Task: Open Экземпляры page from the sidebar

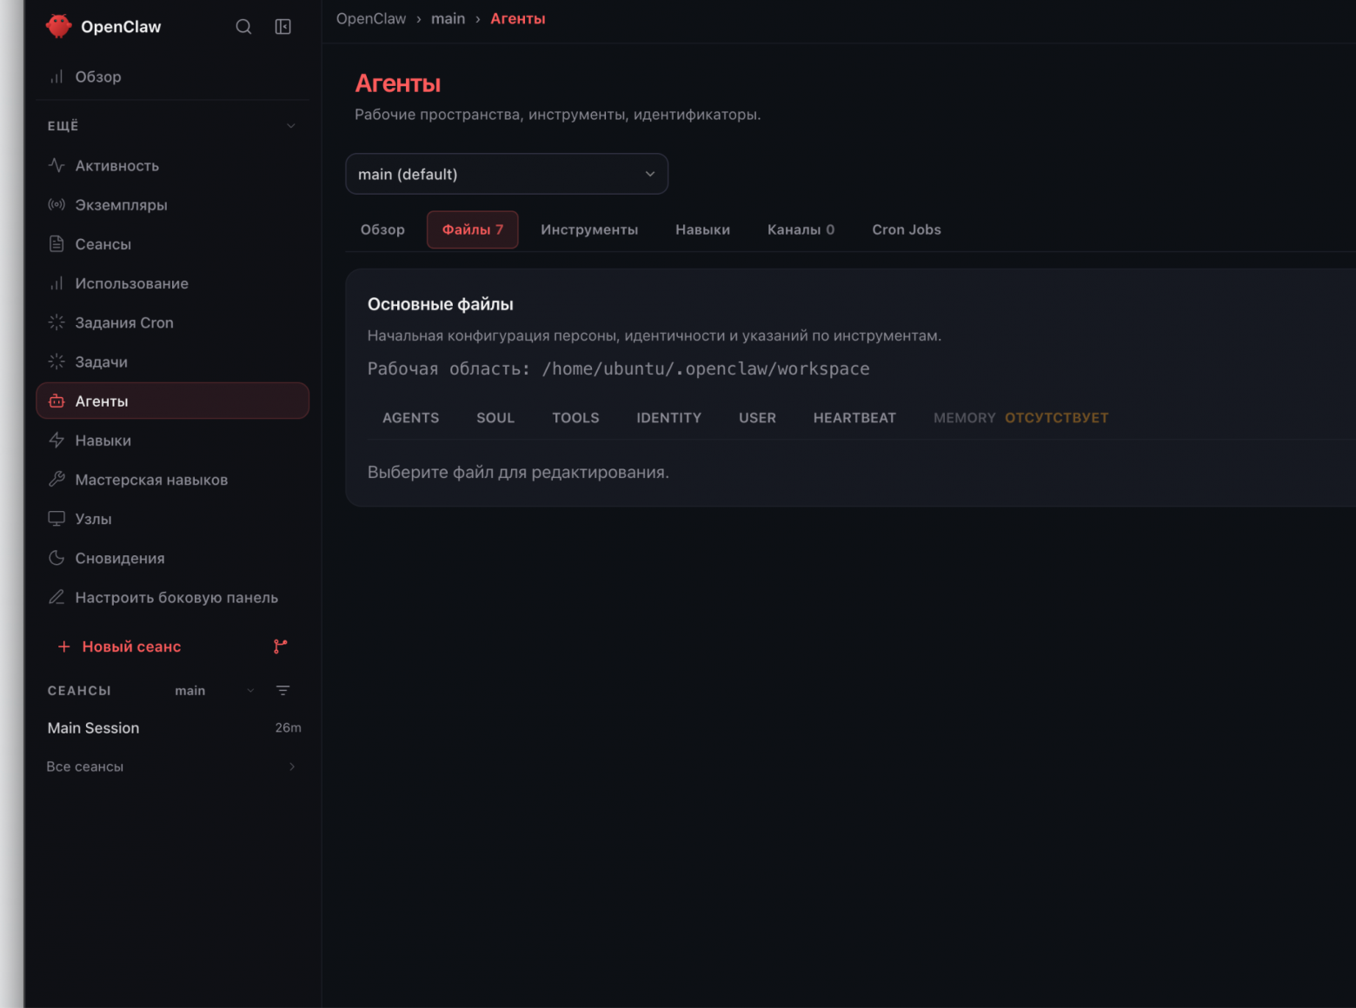Action: 172,204
